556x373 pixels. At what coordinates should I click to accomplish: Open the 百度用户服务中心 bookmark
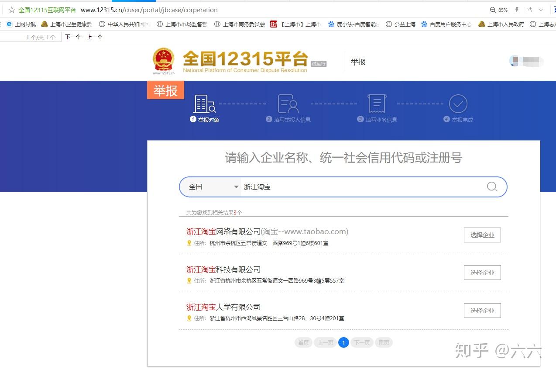[446, 24]
